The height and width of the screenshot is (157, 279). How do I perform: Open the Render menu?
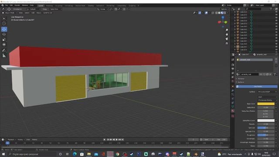pos(17,5)
